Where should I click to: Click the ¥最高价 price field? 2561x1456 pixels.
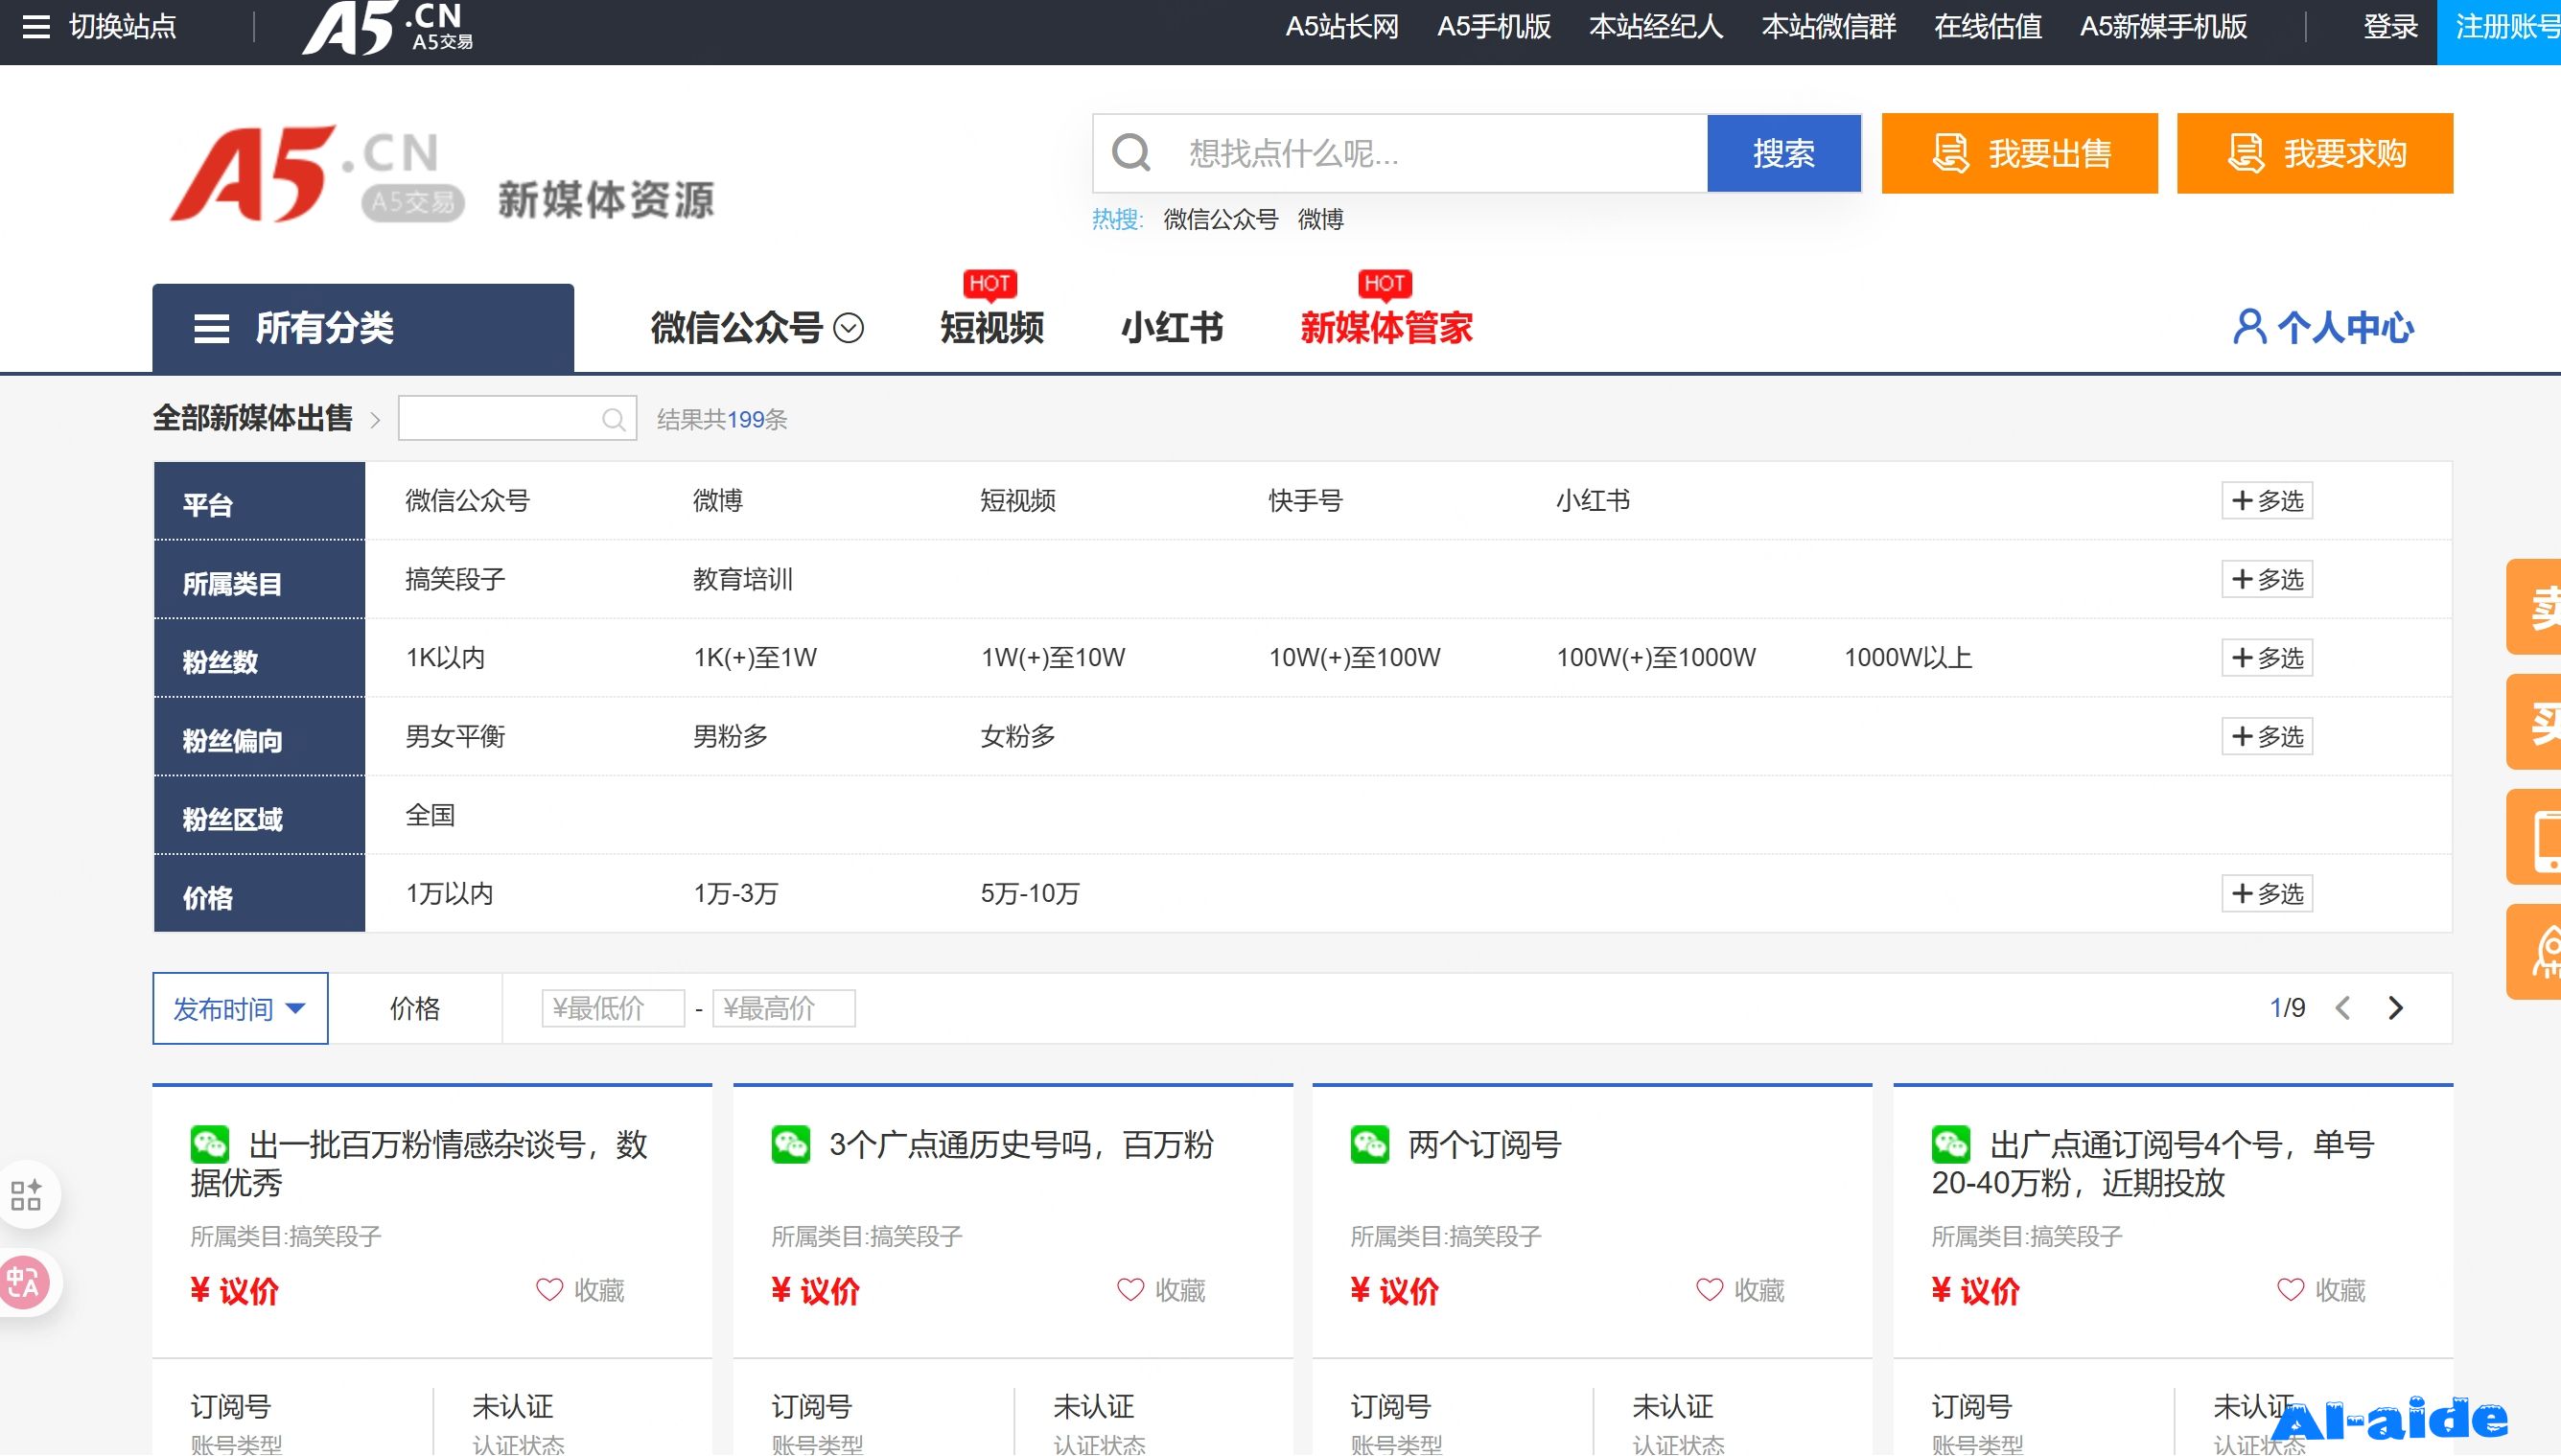(784, 1008)
